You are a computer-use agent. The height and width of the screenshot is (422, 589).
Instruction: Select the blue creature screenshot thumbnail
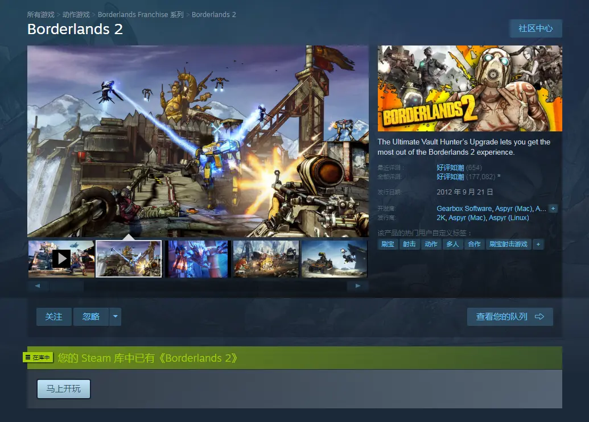tap(197, 259)
